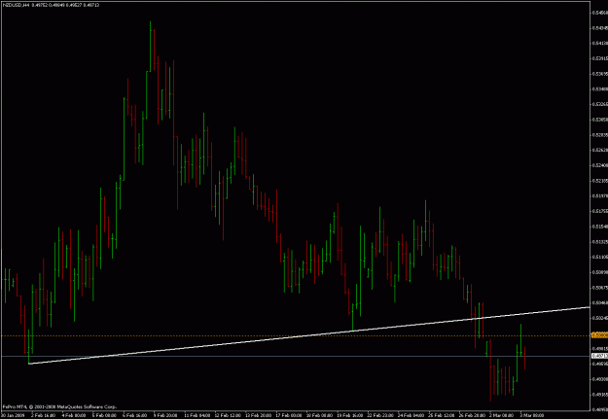
Task: Select the grey current-price horizontal line
Action: [x=295, y=356]
